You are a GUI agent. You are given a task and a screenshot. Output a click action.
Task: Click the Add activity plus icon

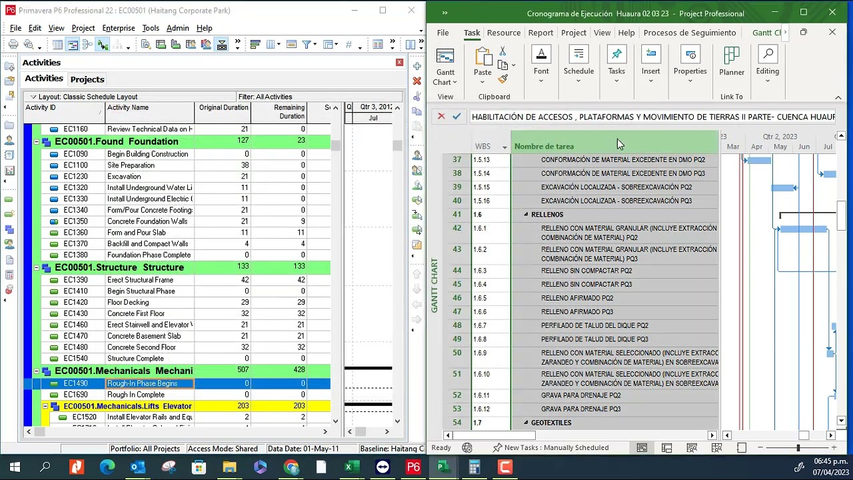[417, 66]
